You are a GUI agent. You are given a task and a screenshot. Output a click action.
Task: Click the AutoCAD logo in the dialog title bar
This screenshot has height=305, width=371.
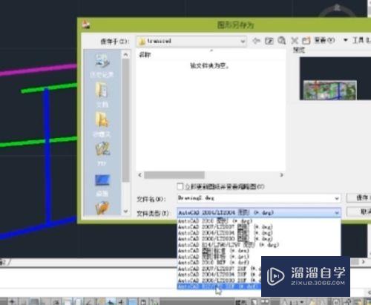(x=86, y=24)
